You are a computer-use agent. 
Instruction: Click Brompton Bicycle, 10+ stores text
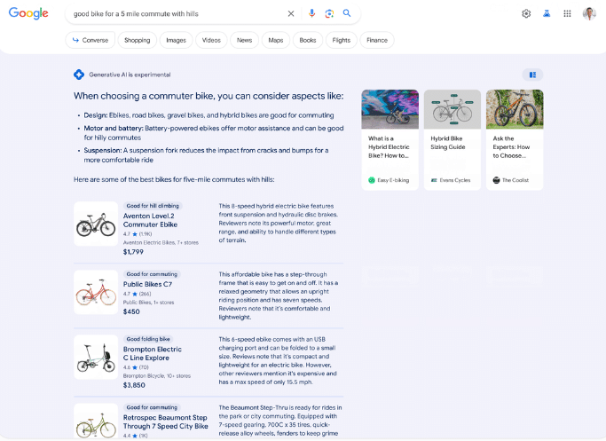pos(157,375)
